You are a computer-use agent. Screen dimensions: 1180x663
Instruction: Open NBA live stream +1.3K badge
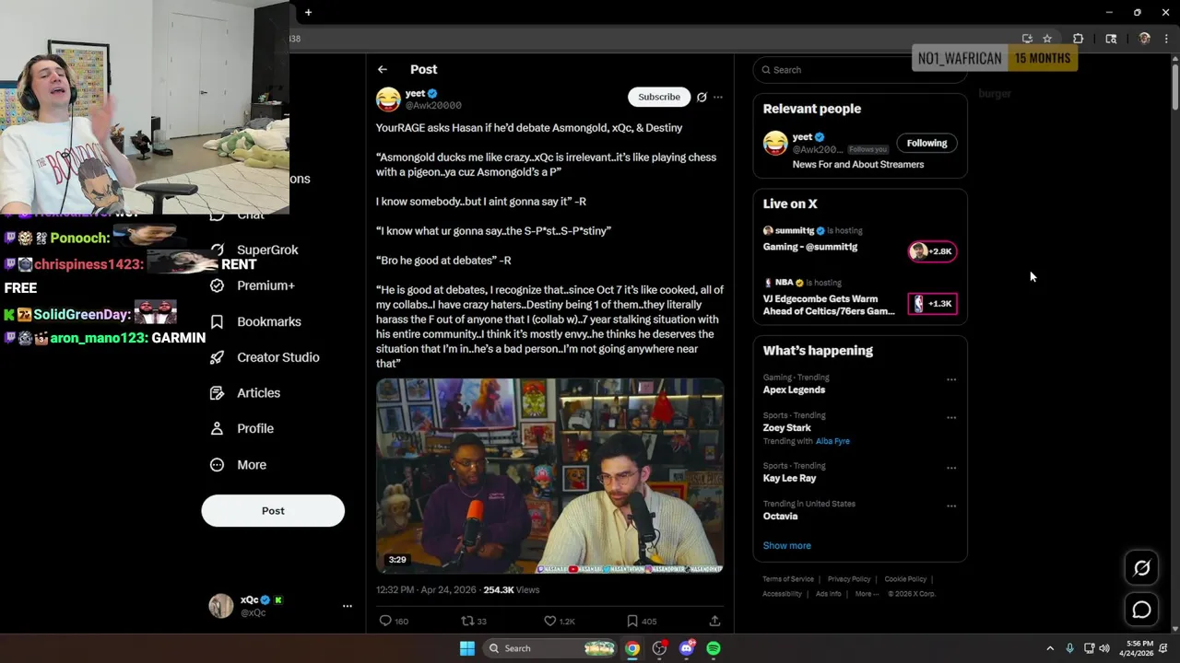click(932, 304)
